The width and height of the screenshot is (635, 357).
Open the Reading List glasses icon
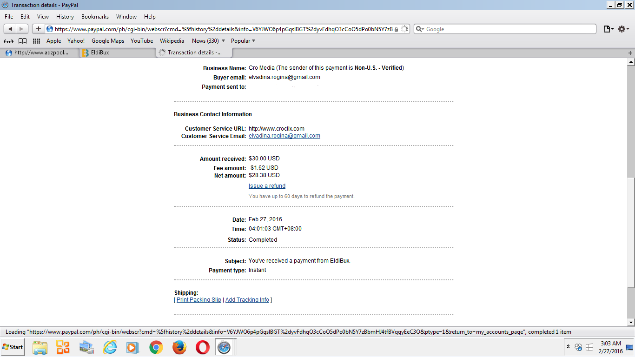click(9, 41)
